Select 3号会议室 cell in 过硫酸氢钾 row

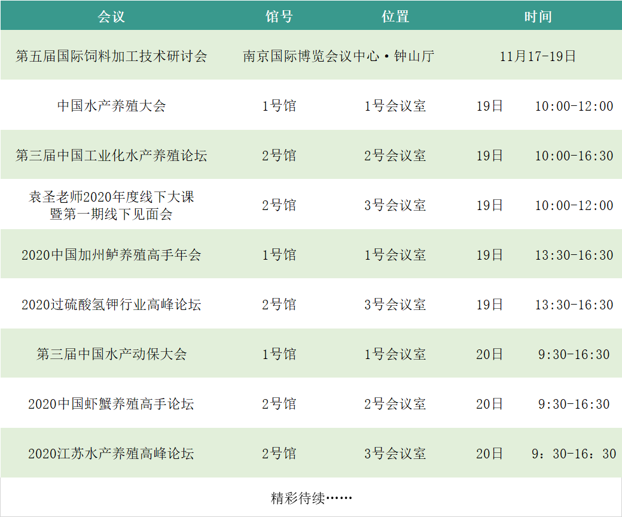point(395,305)
